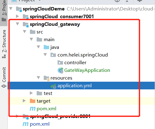Click the Structure tab icon
The image size is (155, 129).
4,57
